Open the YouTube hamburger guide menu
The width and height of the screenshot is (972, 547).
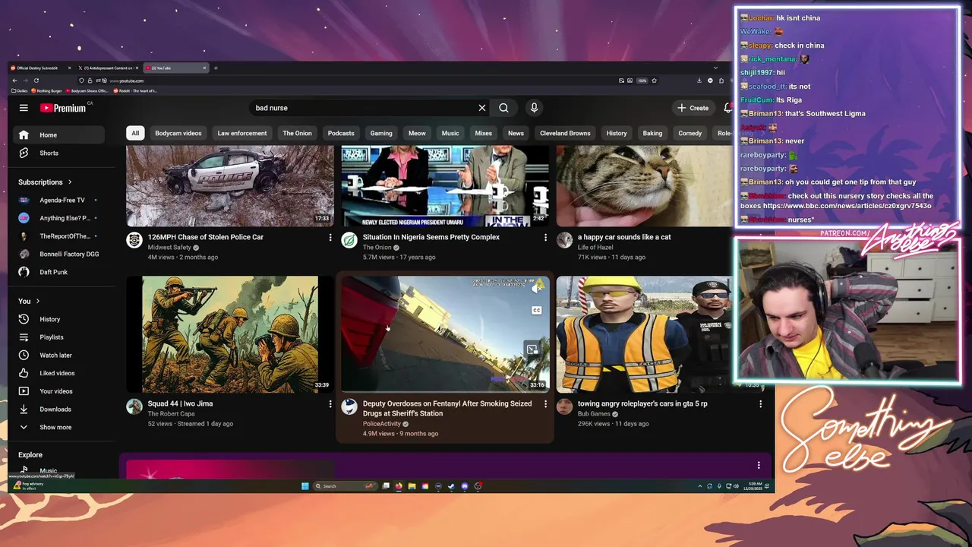24,108
